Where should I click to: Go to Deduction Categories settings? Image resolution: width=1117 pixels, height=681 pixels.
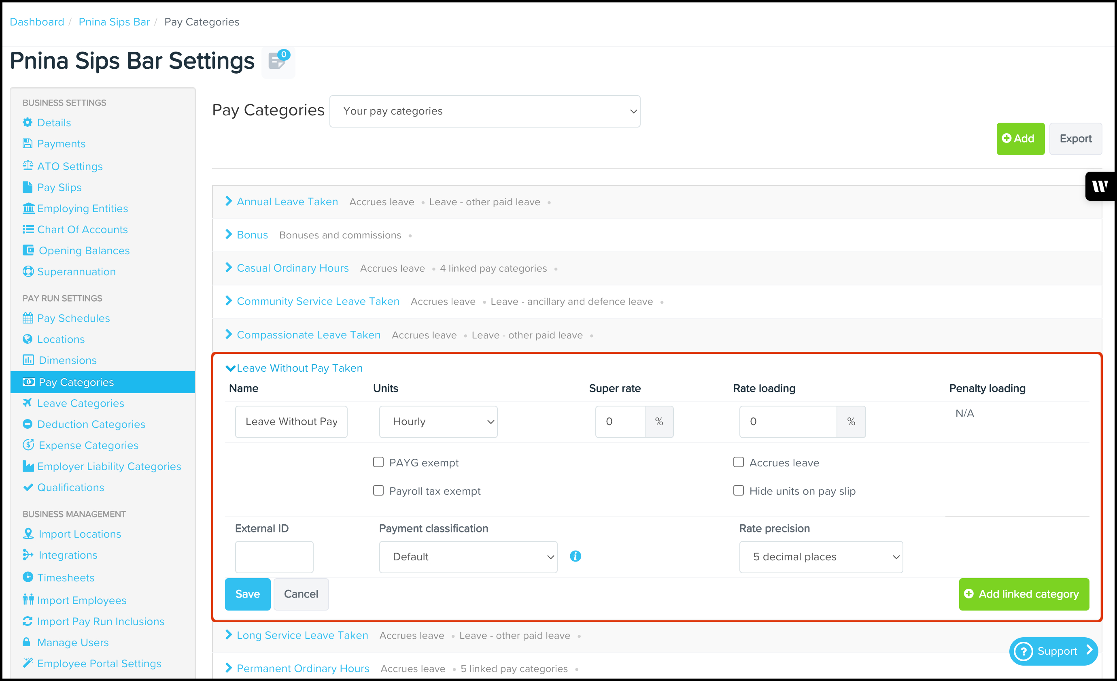pos(91,424)
